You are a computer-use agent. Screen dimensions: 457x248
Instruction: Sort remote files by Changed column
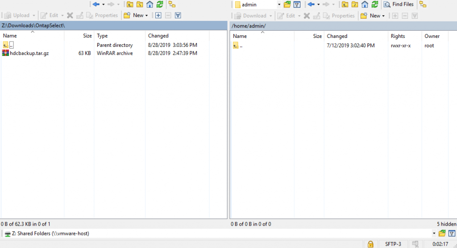[356, 36]
